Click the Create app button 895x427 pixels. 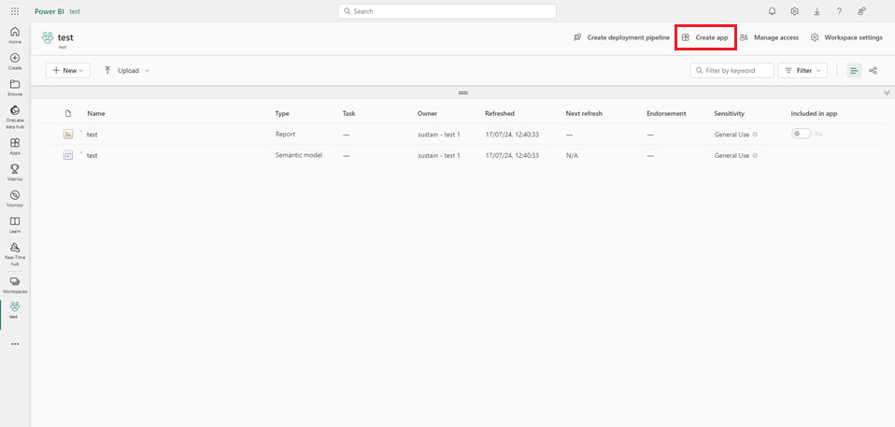click(x=705, y=37)
